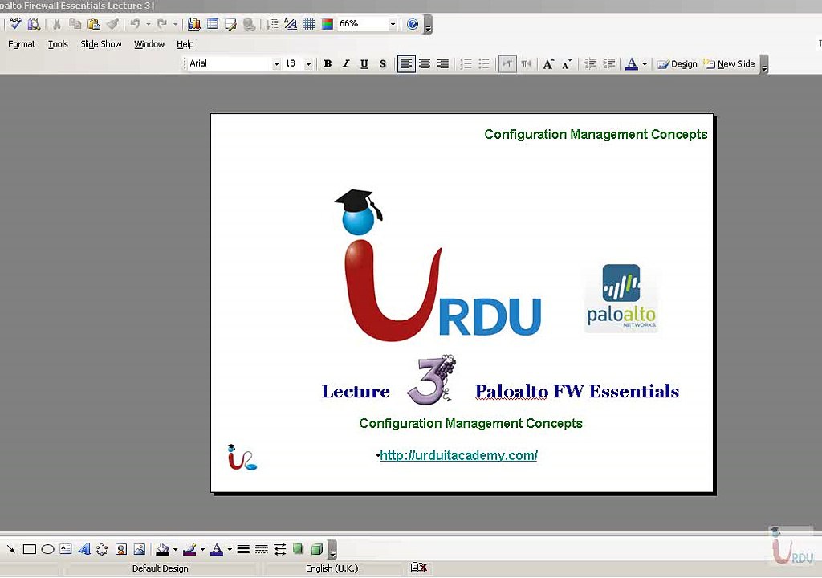This screenshot has height=578, width=822.
Task: Click the Expand All icon
Action: 272,24
